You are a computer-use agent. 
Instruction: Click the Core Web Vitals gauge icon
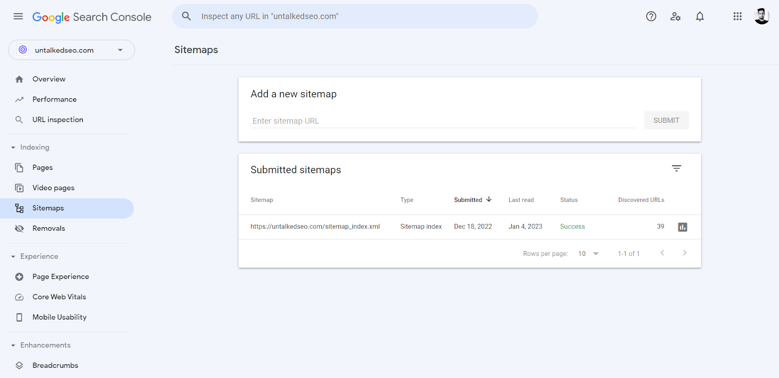(x=19, y=297)
